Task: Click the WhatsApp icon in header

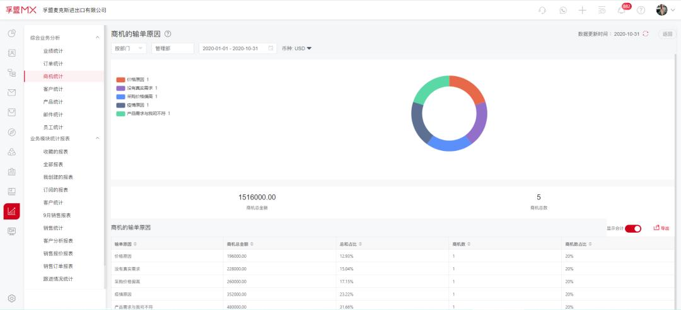Action: [562, 10]
